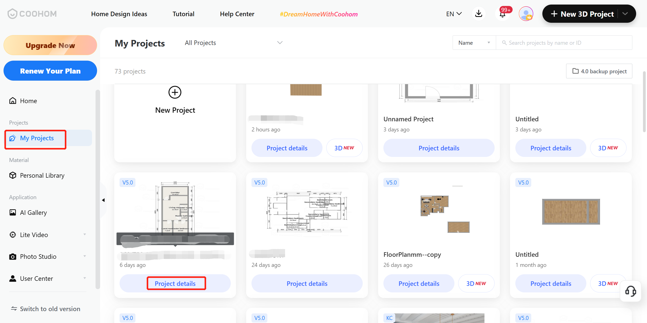
Task: Go to Personal Library in sidebar
Action: pyautogui.click(x=42, y=175)
